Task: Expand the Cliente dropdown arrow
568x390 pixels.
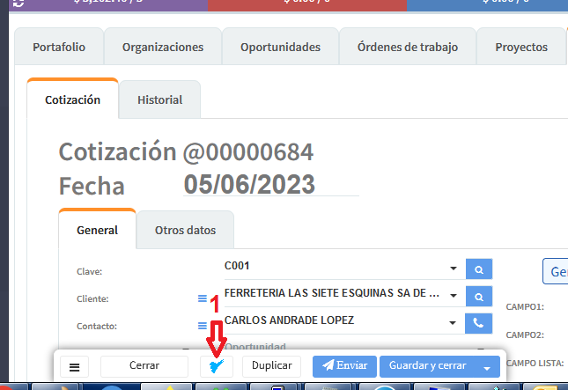Action: coord(454,296)
